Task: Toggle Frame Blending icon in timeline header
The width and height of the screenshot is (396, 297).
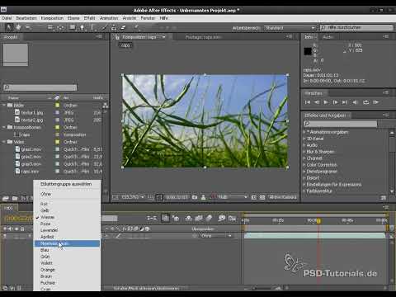Action: pos(199,219)
